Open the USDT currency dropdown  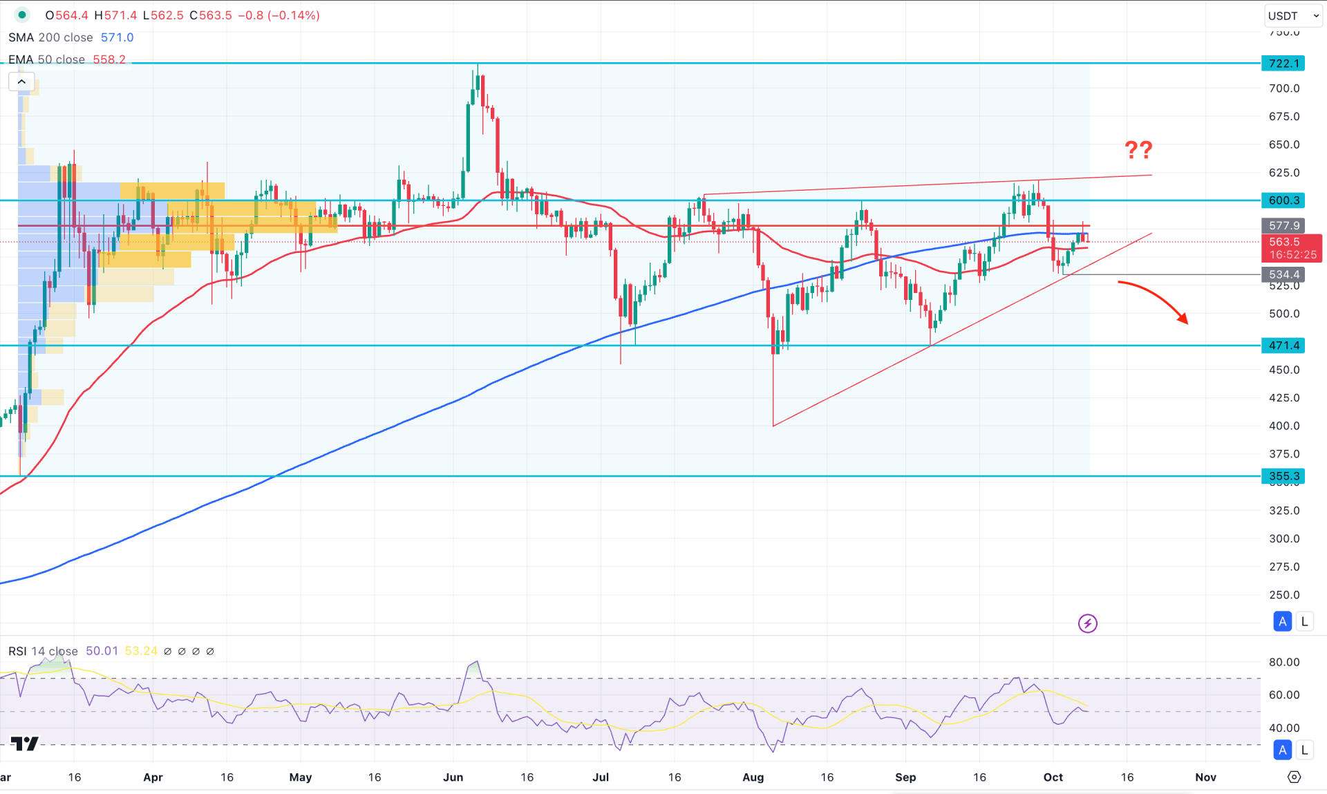coord(1293,15)
